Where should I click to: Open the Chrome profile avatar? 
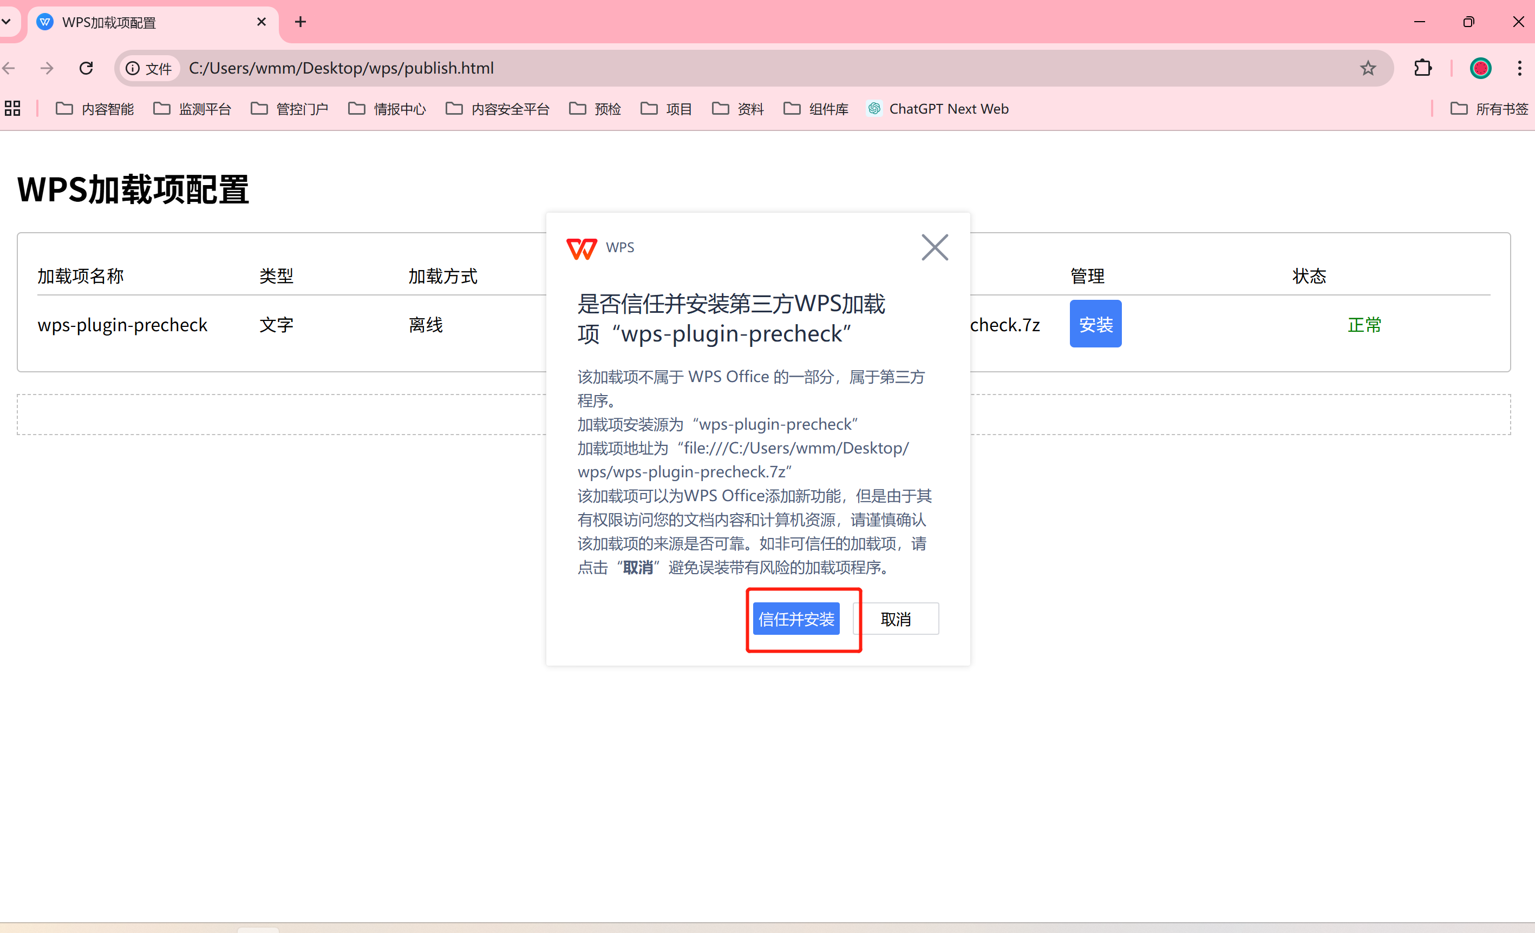pos(1480,68)
